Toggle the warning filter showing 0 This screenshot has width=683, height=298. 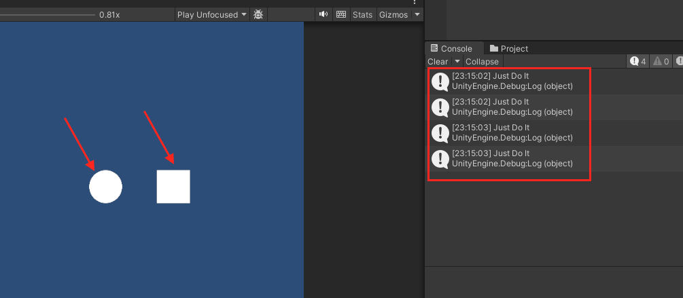click(661, 61)
